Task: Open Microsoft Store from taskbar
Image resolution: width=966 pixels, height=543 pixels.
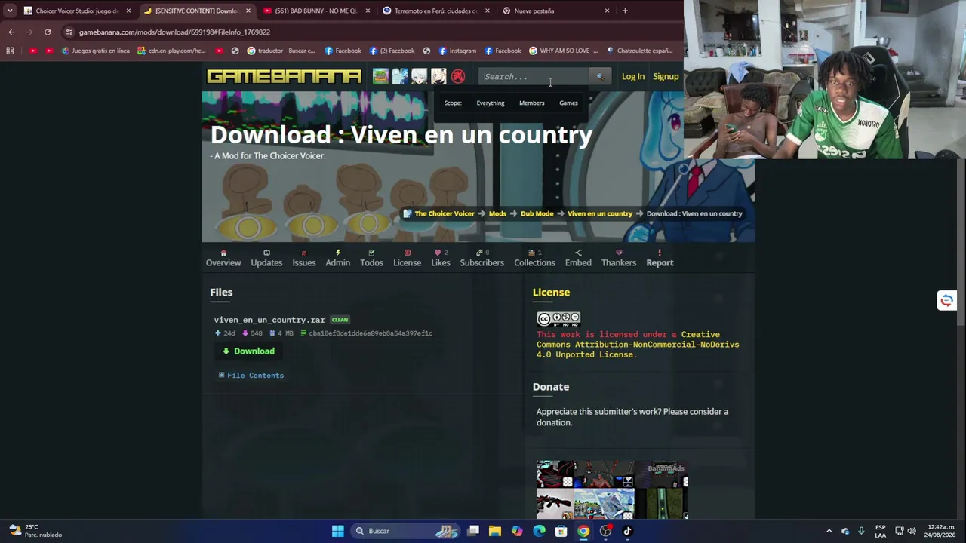Action: pyautogui.click(x=561, y=531)
